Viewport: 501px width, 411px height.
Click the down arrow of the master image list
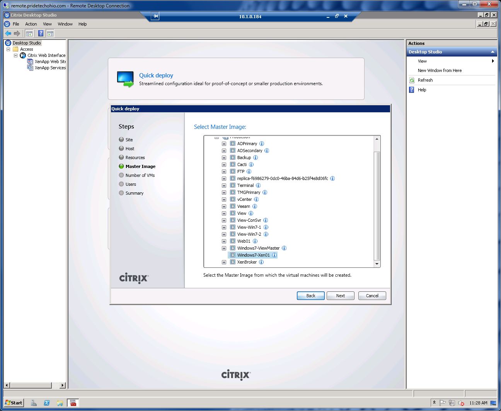(x=377, y=264)
